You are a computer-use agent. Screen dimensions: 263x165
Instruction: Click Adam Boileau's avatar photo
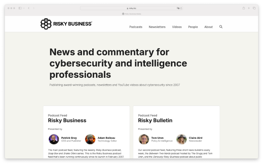[x=90, y=139]
